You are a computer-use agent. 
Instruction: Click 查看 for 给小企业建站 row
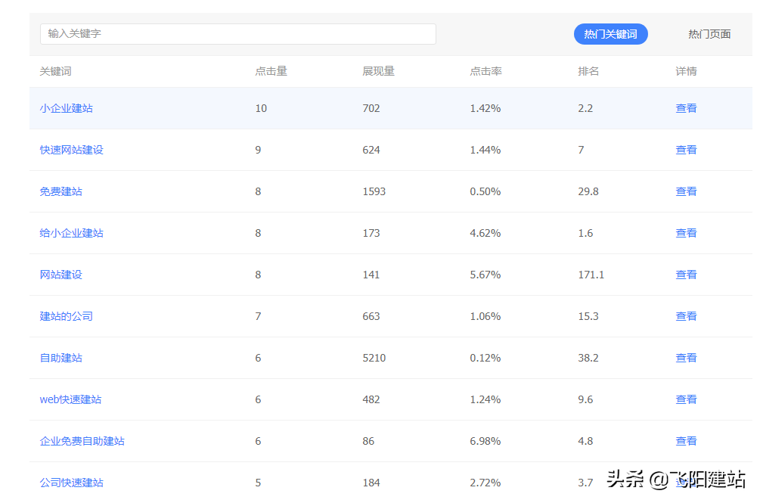point(687,233)
